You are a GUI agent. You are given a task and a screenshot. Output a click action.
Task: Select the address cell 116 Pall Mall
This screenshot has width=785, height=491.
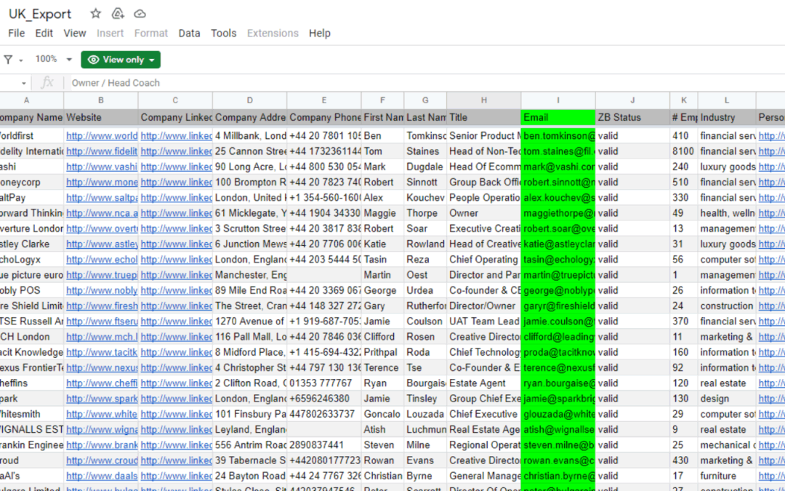pos(250,337)
